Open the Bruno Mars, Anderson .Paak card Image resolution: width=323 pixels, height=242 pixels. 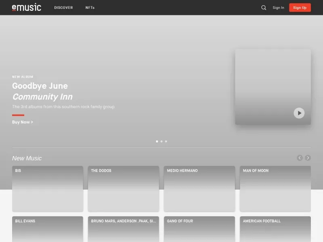pos(124,229)
